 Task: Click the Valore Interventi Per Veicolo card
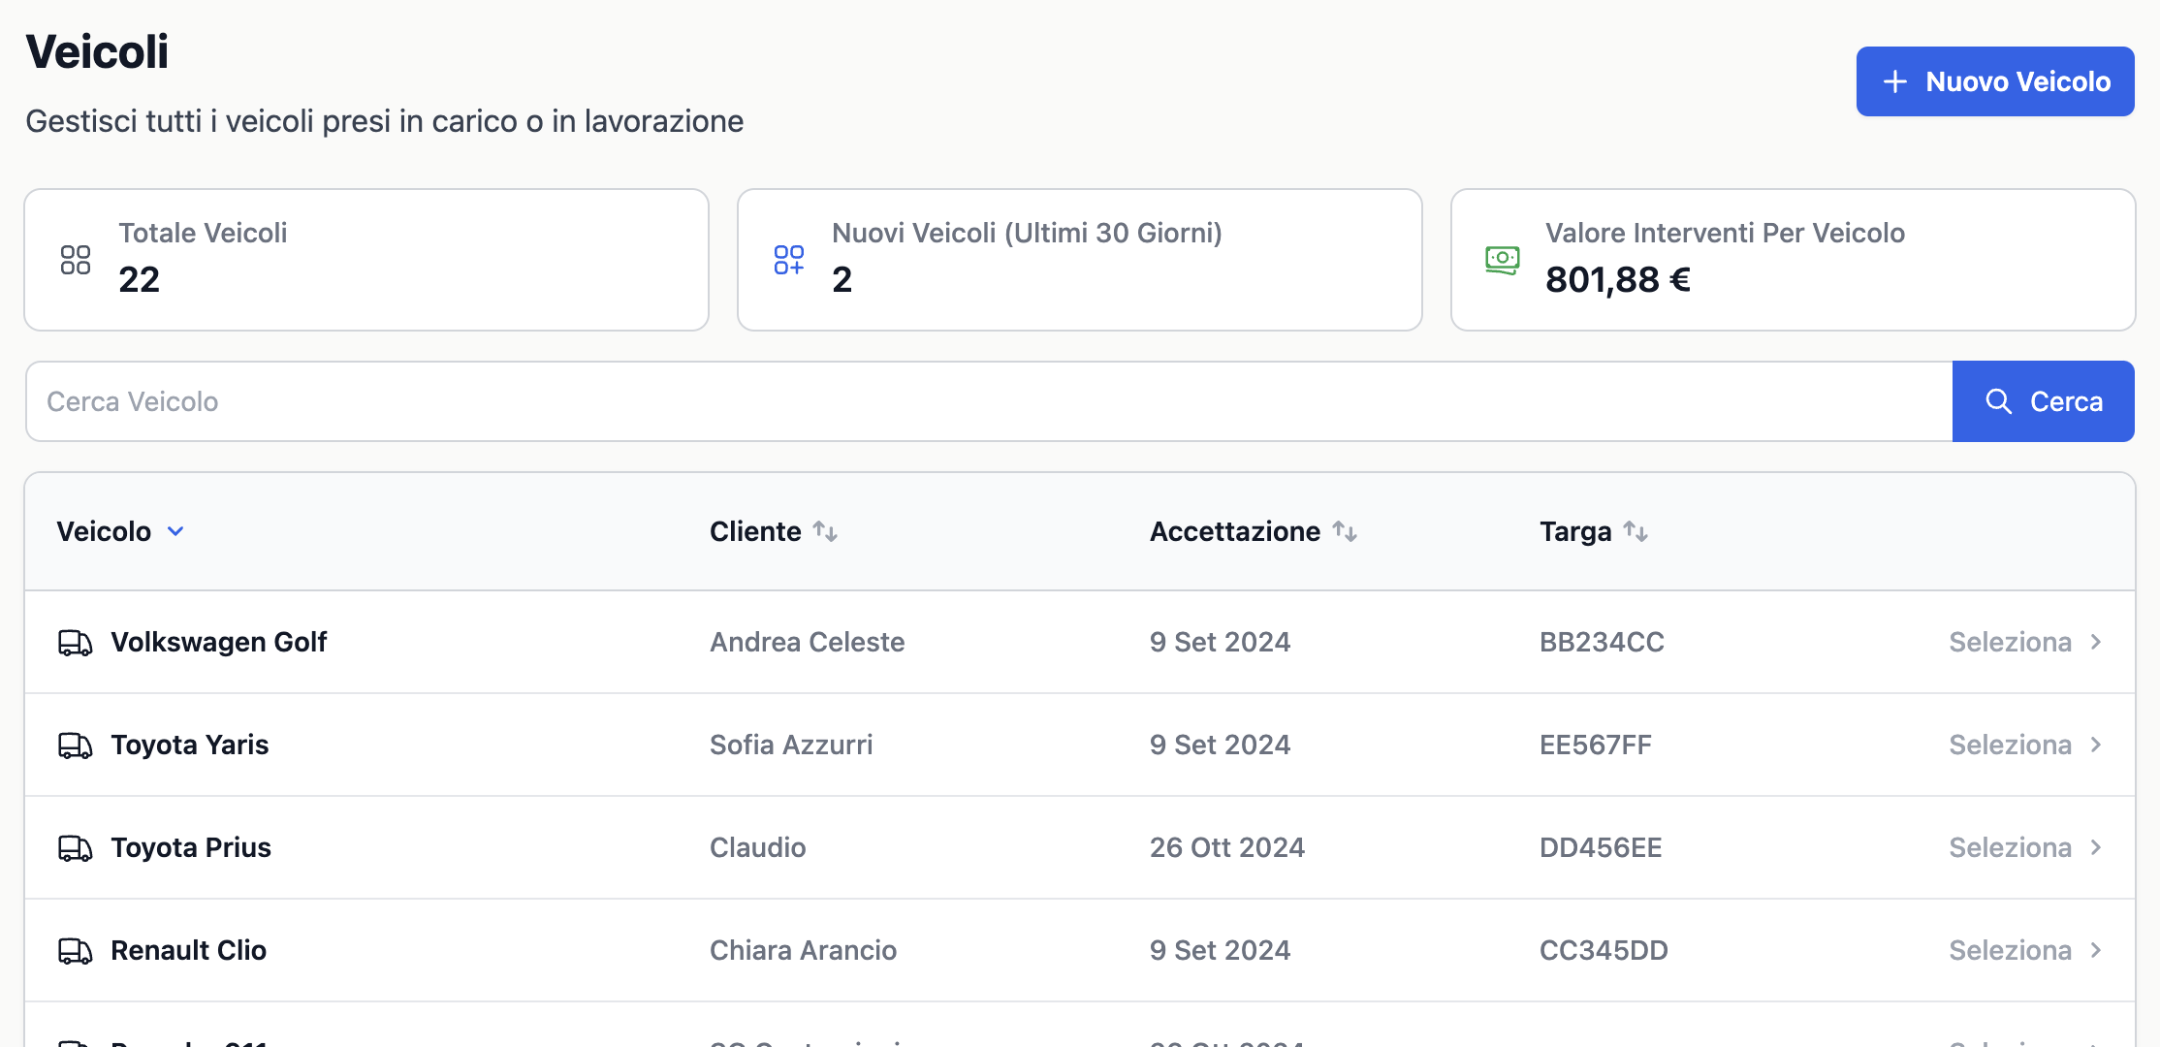(1794, 260)
